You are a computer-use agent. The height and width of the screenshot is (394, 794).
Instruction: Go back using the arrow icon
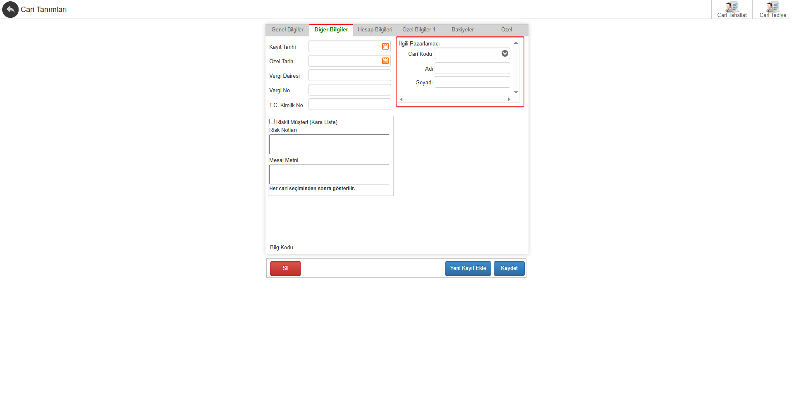[x=10, y=10]
